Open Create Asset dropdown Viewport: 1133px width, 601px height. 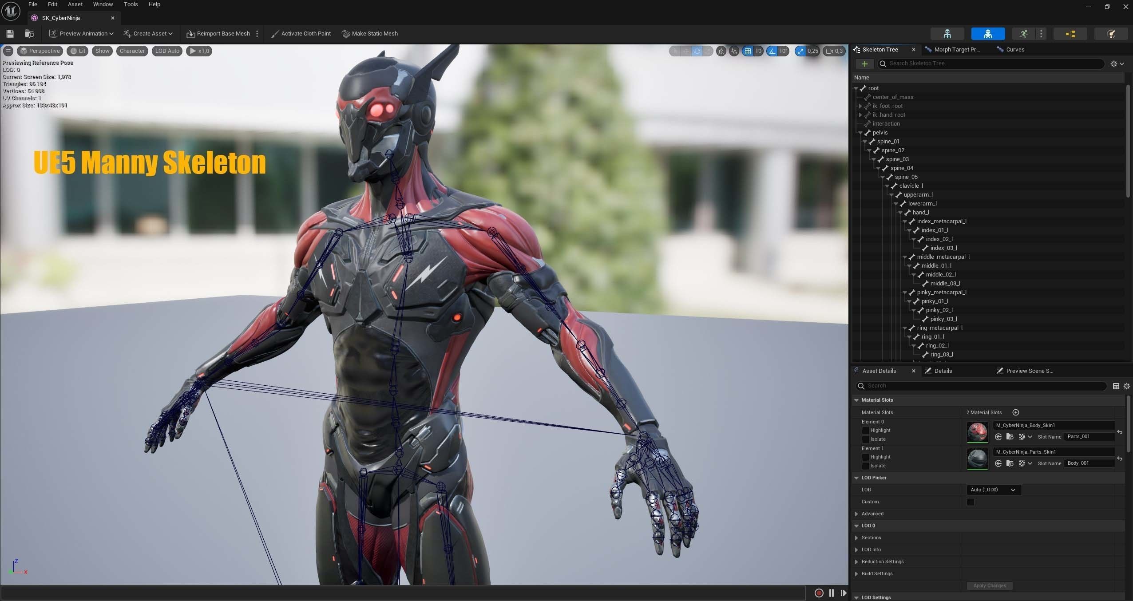click(148, 34)
